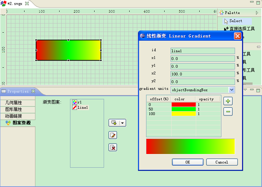Image resolution: width=262 pixels, height=187 pixels.
Task: Click the yellow color swatch at offset 100
Action: coord(183,114)
